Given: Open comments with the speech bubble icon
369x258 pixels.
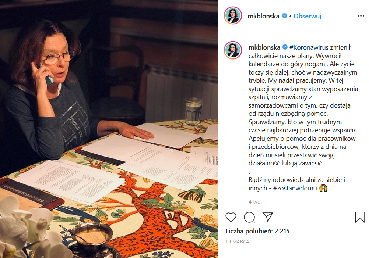Looking at the screenshot, I should 249,217.
